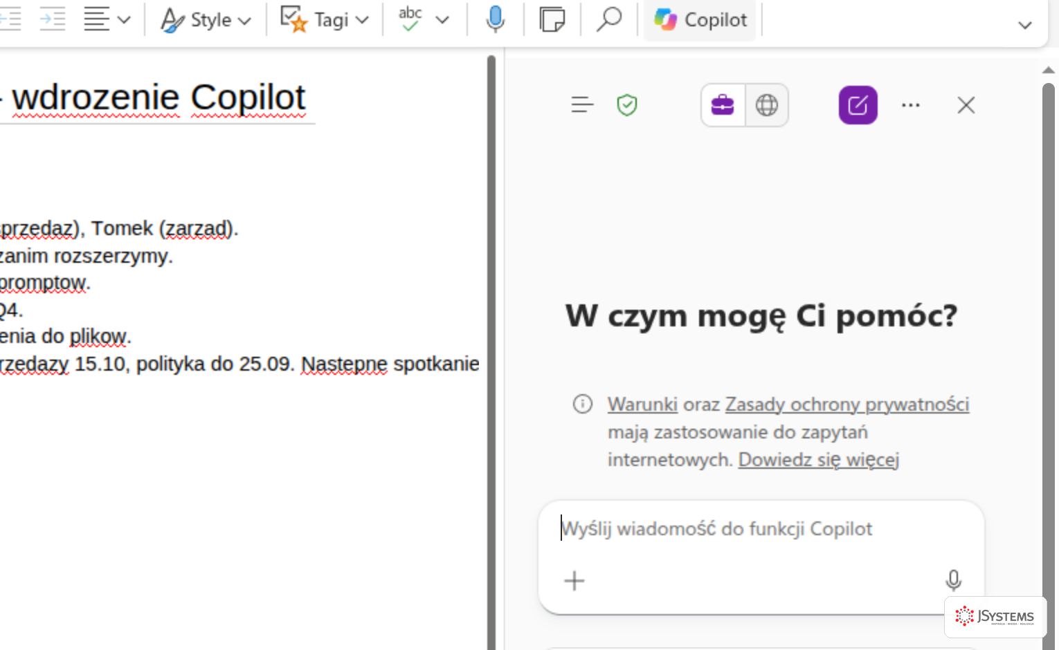Open the Zasady ochrony prywatności link
1059x650 pixels.
(847, 404)
